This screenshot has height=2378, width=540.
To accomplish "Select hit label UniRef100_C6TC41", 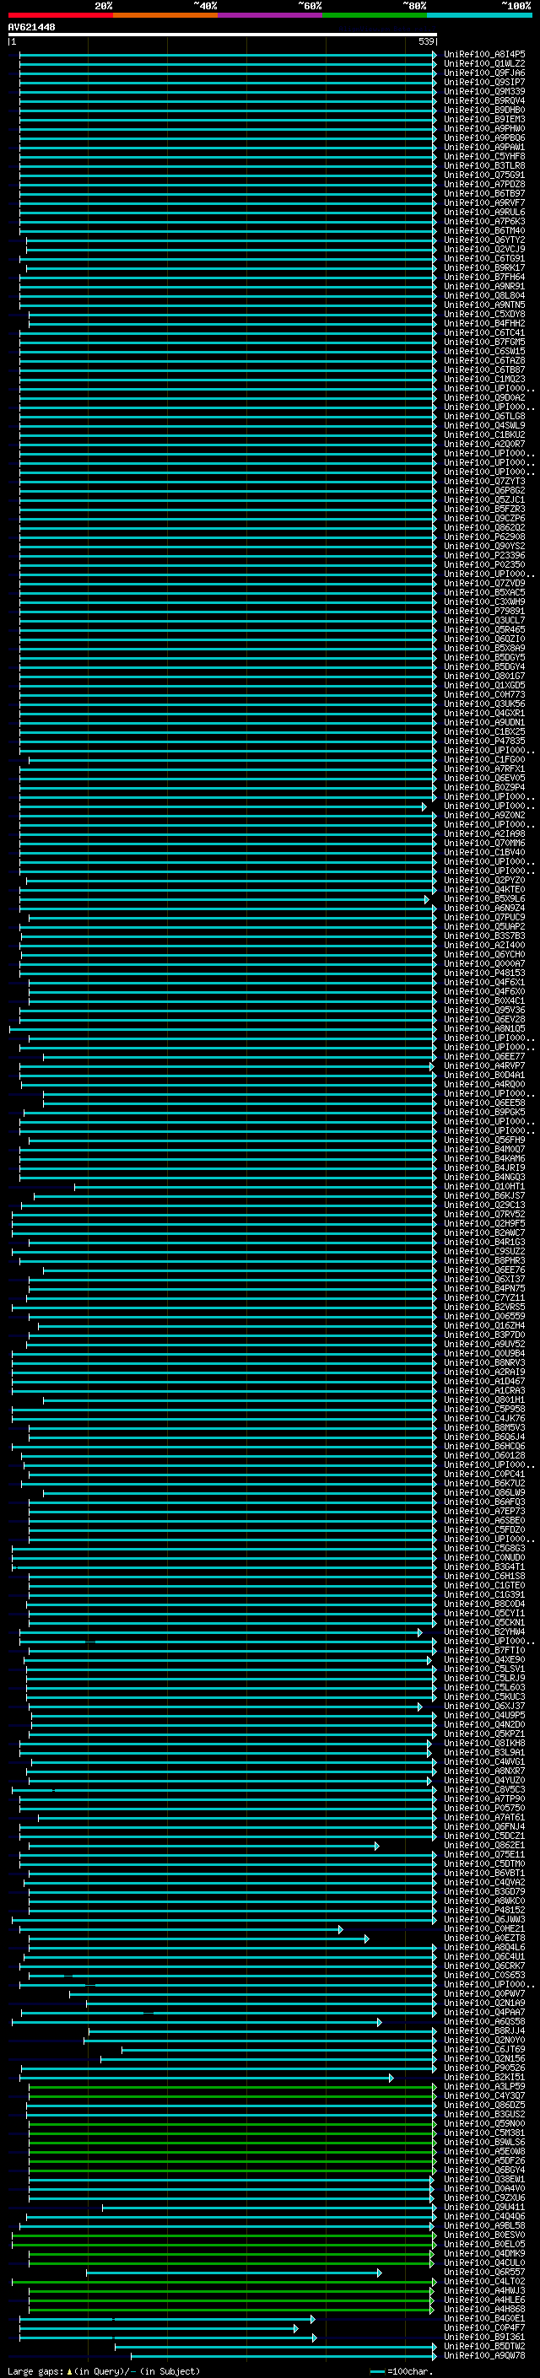I will [x=483, y=332].
